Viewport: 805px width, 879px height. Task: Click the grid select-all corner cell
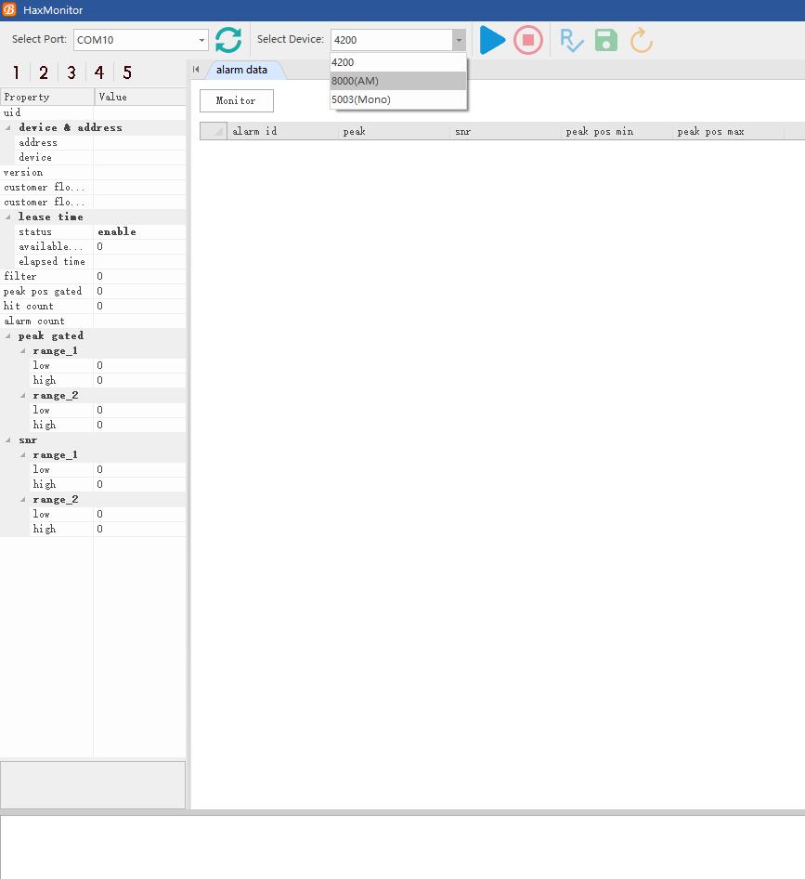pos(214,131)
